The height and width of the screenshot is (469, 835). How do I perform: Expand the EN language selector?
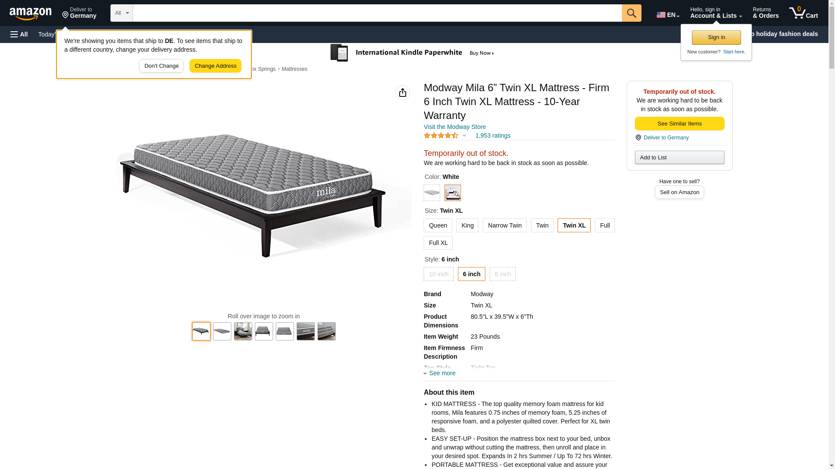[668, 15]
